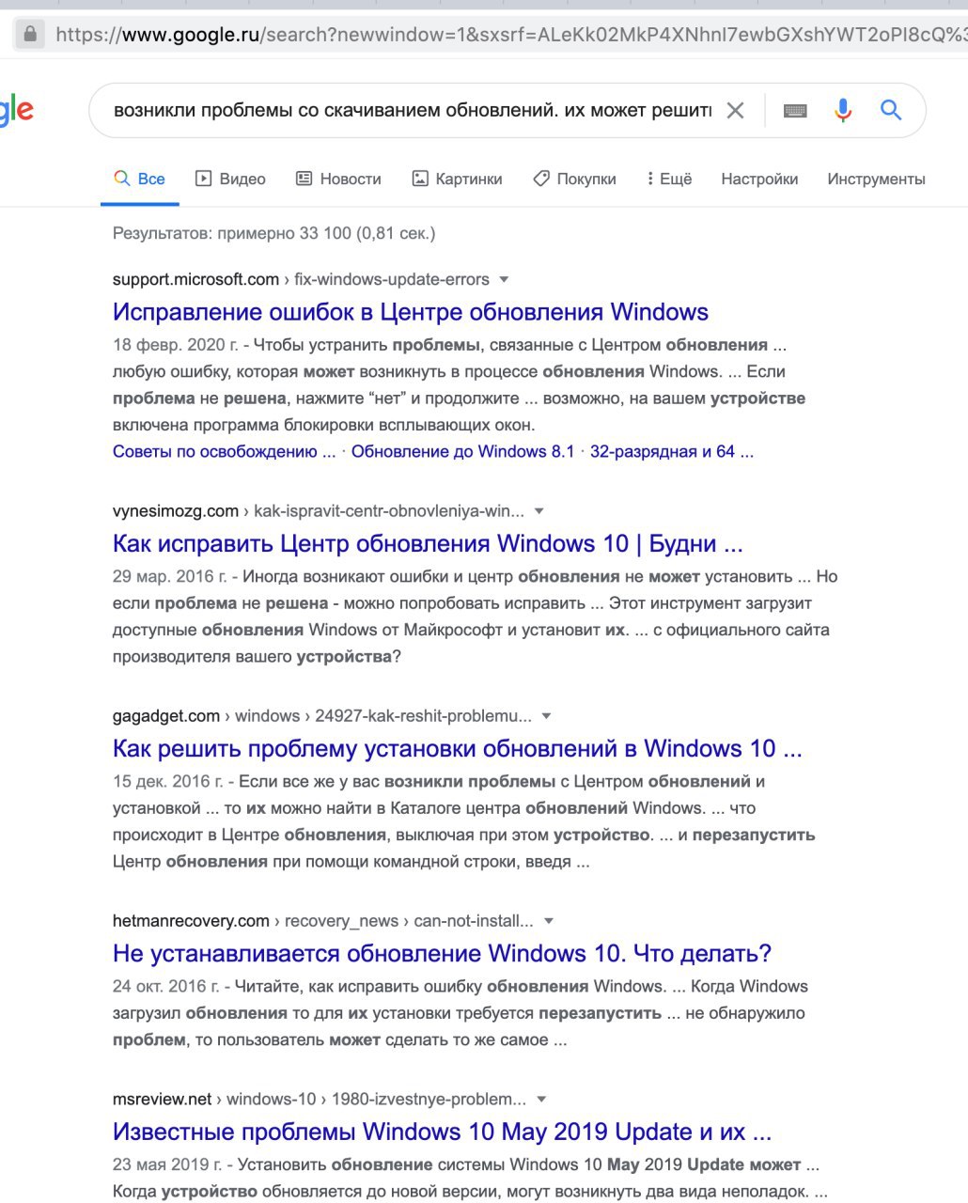968x1203 pixels.
Task: Click the 18 февр. 2020 г. date
Action: (176, 345)
